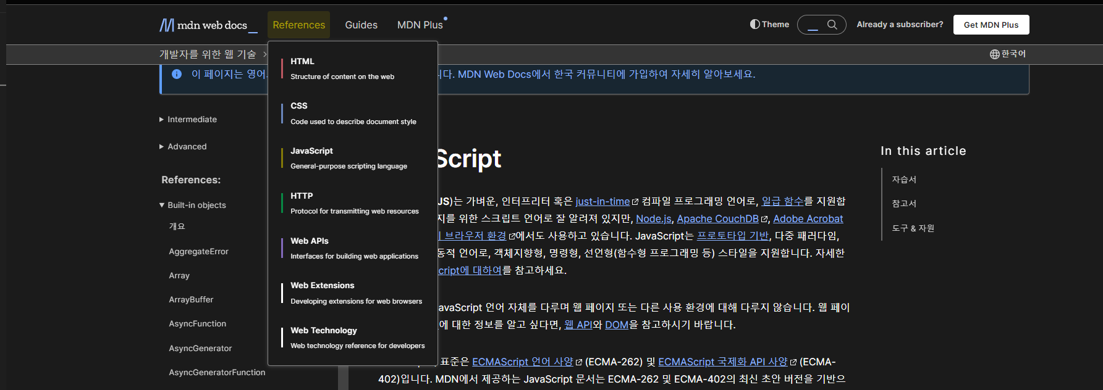Expand the Intermediate sidebar section
Image resolution: width=1103 pixels, height=390 pixels.
(x=188, y=120)
